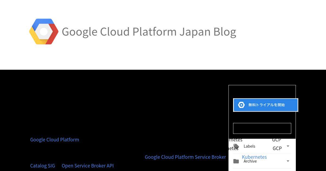Expand the Labels dropdown arrow
The height and width of the screenshot is (171, 326).
pos(288,146)
